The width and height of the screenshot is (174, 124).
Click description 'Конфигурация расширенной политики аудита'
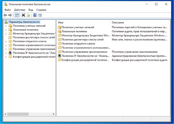(139, 60)
